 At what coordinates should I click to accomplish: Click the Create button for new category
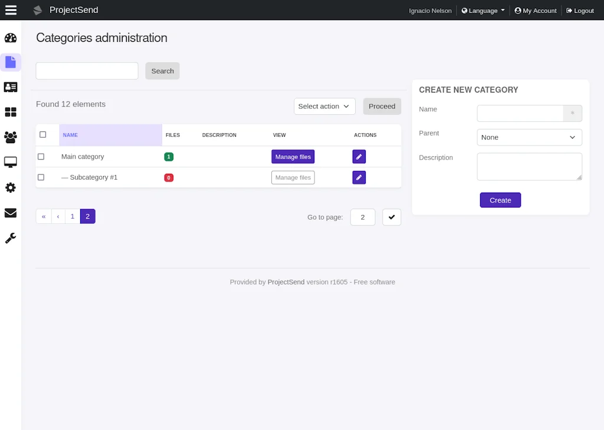500,200
